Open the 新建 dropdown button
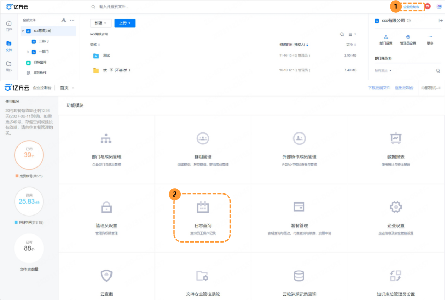 click(x=101, y=23)
